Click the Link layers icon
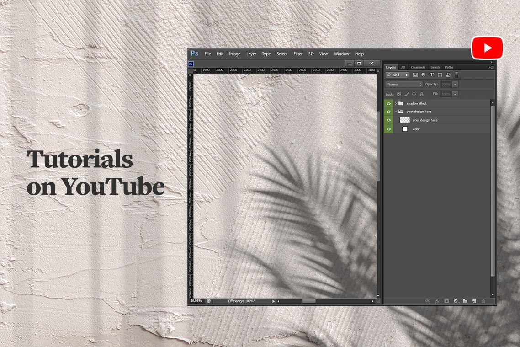 (x=428, y=301)
